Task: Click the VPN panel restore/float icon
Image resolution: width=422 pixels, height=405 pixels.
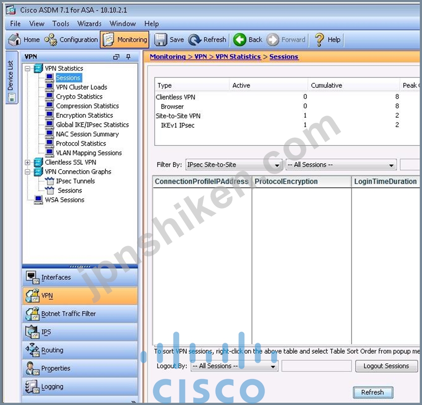Action: click(x=116, y=57)
